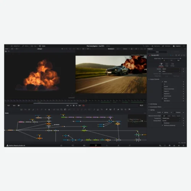Image resolution: width=191 pixels, height=191 pixels.
Task: Open the Deliver page icon
Action: coord(130,146)
